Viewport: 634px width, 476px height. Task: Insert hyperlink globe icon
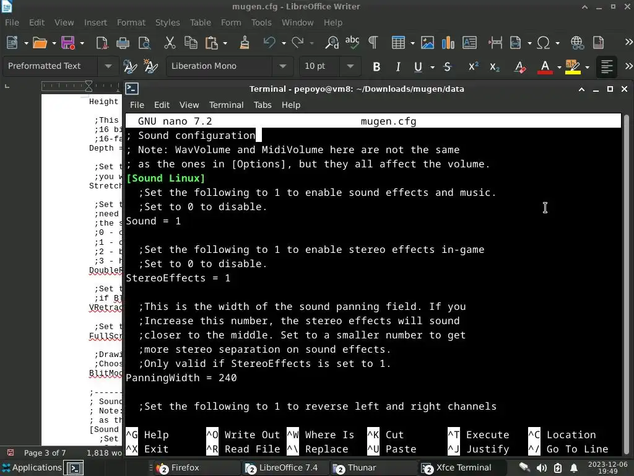click(x=578, y=43)
